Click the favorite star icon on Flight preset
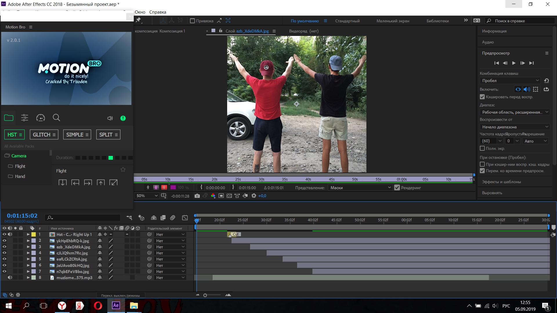557x313 pixels. click(x=123, y=170)
